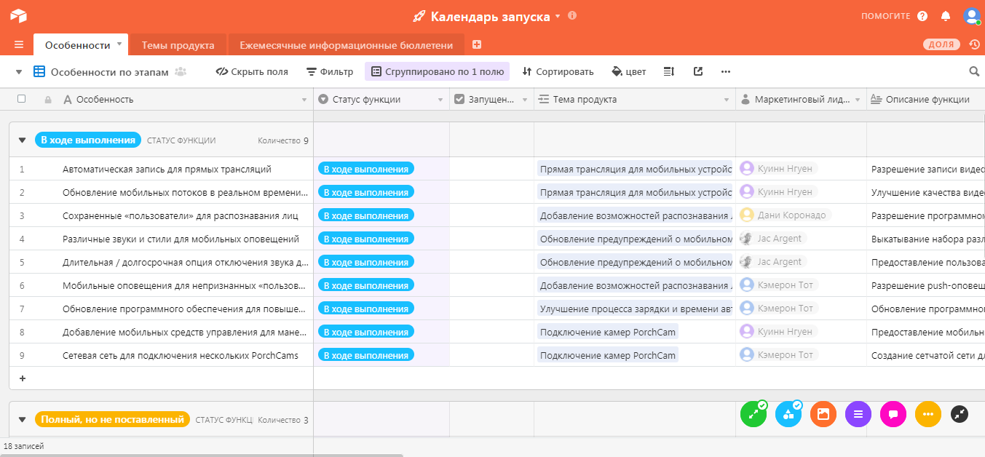
Task: Add a new record with the plus row
Action: (x=23, y=378)
